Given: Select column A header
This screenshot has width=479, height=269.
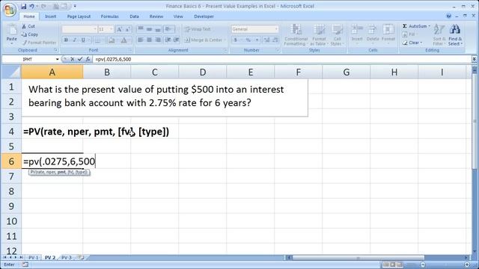Looking at the screenshot, I should click(x=52, y=72).
